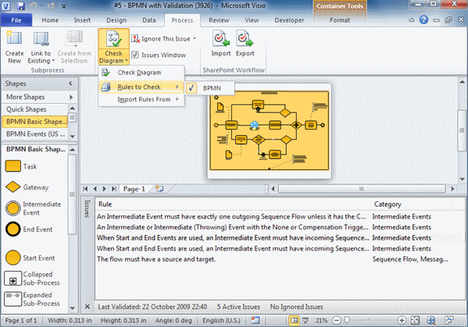This screenshot has width=468, height=327.
Task: Select the Task shape in stencil
Action: point(13,166)
